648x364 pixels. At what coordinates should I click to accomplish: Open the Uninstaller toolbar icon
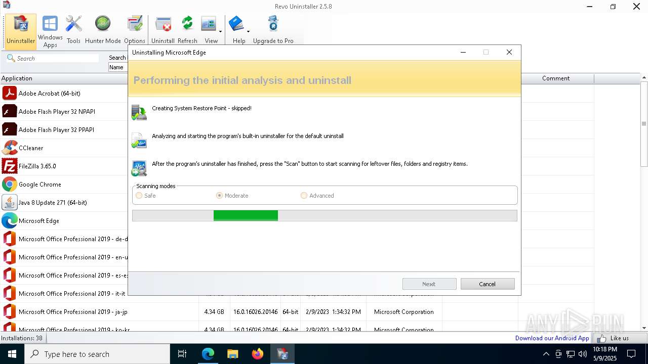tap(21, 30)
